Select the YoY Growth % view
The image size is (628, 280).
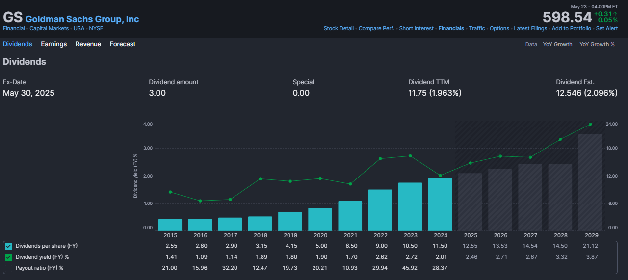[x=597, y=44]
